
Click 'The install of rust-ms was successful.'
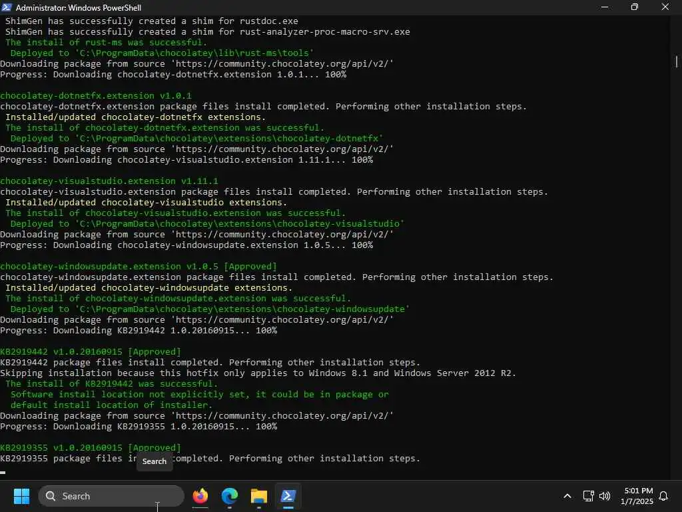(106, 42)
